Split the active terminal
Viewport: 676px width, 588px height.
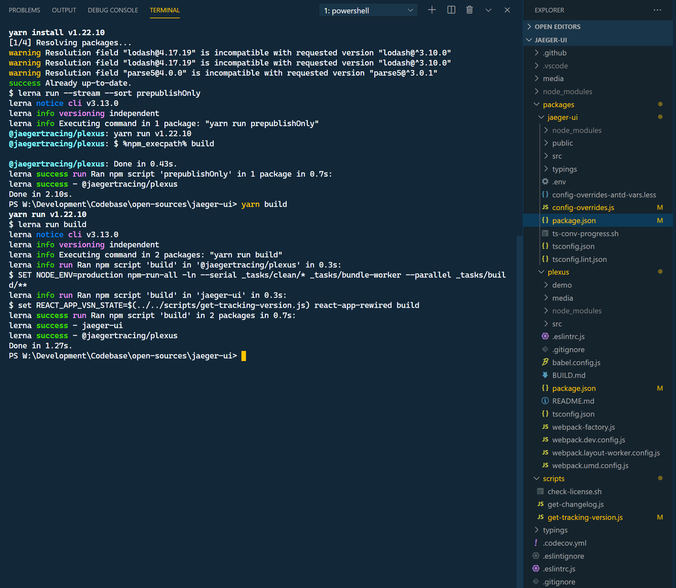(451, 10)
